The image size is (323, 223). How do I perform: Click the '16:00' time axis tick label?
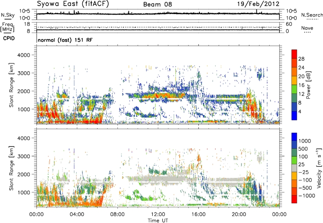point(198,215)
